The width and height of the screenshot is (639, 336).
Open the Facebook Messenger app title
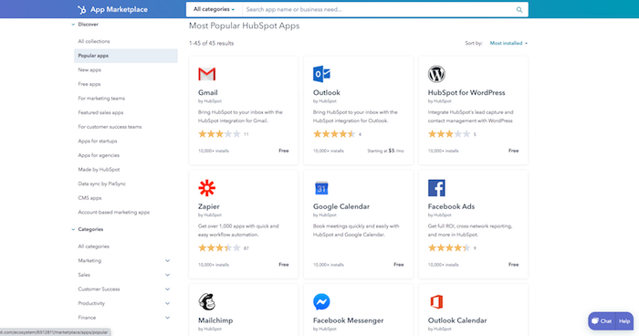tap(348, 320)
